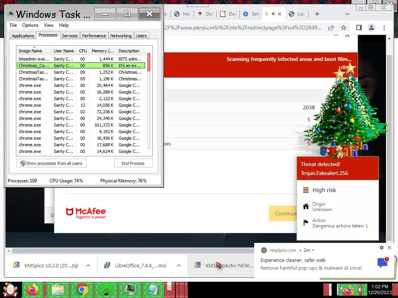398x298 pixels.
Task: Click the High risk menu icon
Action: click(306, 190)
